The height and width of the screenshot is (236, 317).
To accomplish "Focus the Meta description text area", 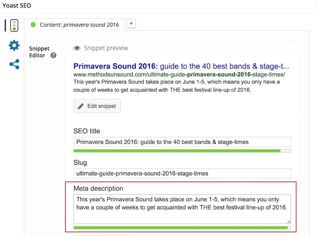I will click(182, 209).
